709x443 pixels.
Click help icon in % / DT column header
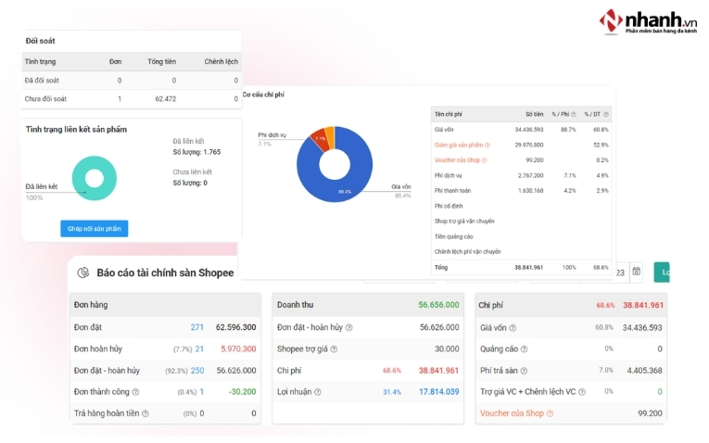coord(606,114)
